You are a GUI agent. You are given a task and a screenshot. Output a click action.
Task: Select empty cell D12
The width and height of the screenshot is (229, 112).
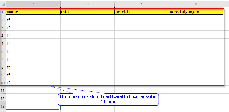coord(196,98)
